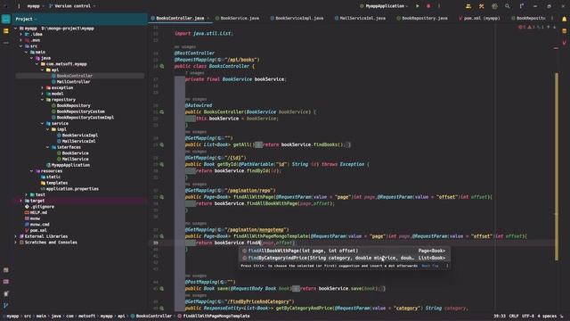
Task: Switch to BookService.java tab
Action: [237, 18]
